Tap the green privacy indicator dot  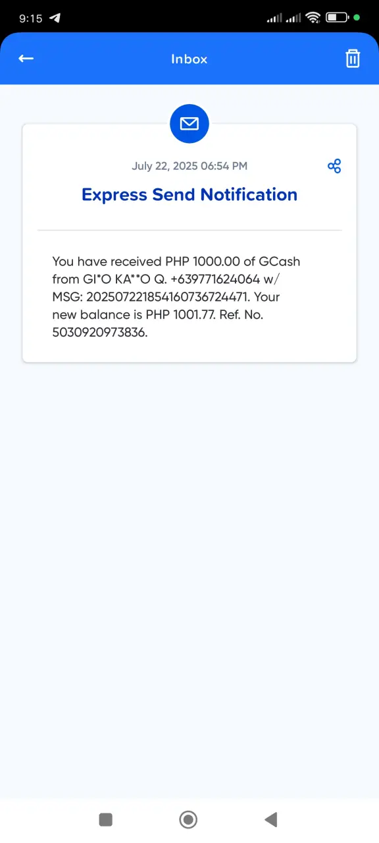coord(357,17)
